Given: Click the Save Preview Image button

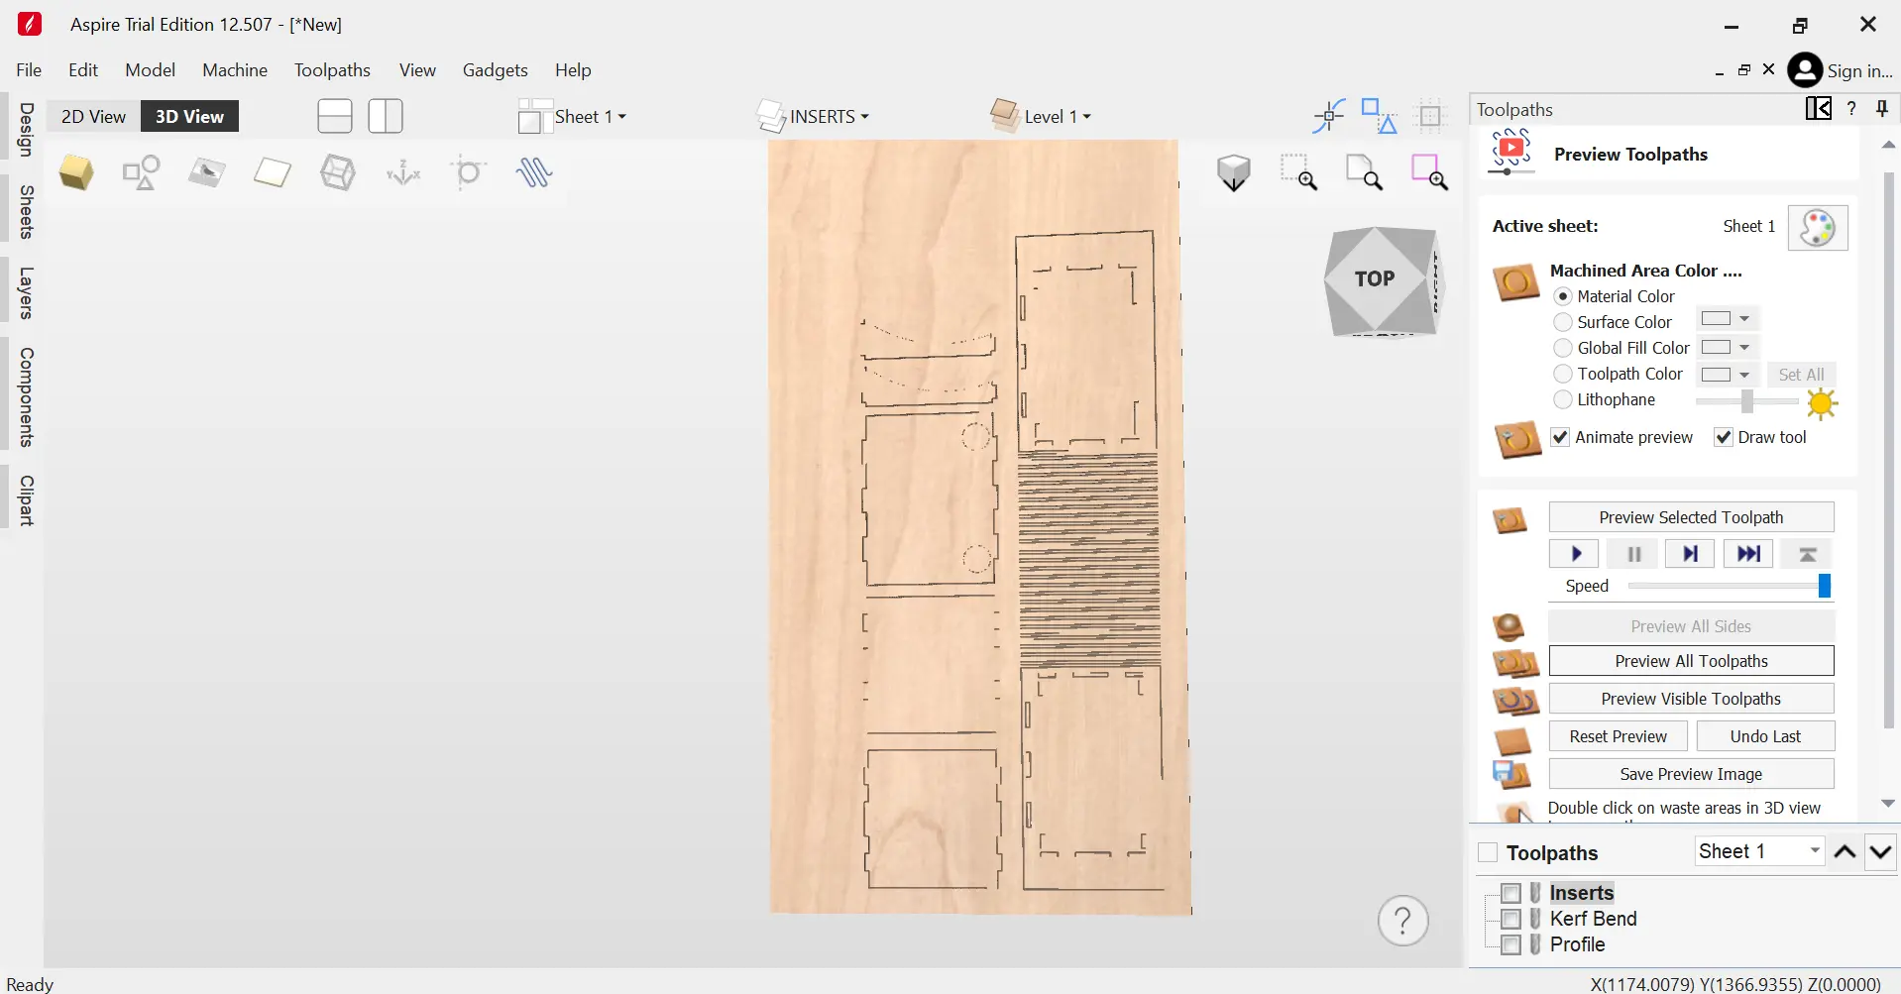Looking at the screenshot, I should [1691, 774].
